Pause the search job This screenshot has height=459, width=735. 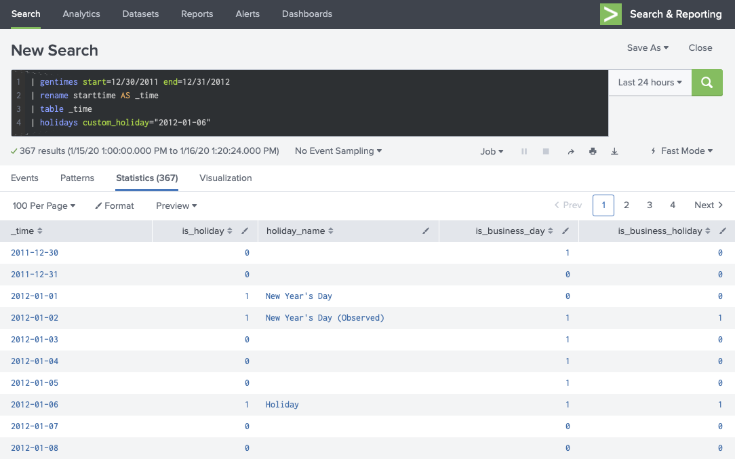(524, 151)
